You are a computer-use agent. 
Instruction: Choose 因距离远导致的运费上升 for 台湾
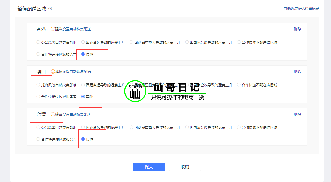(83, 127)
